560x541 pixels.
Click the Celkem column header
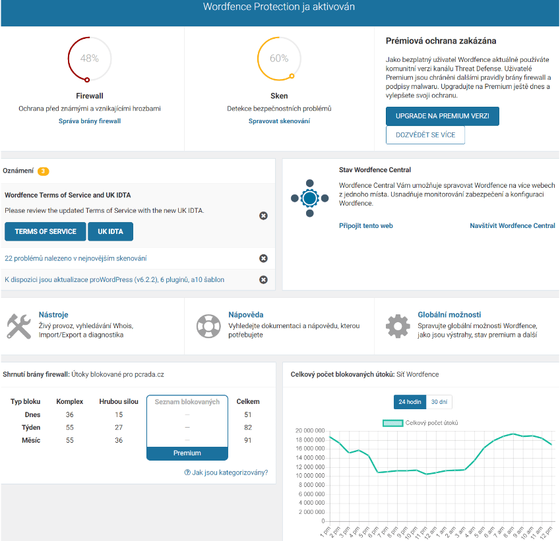point(248,401)
